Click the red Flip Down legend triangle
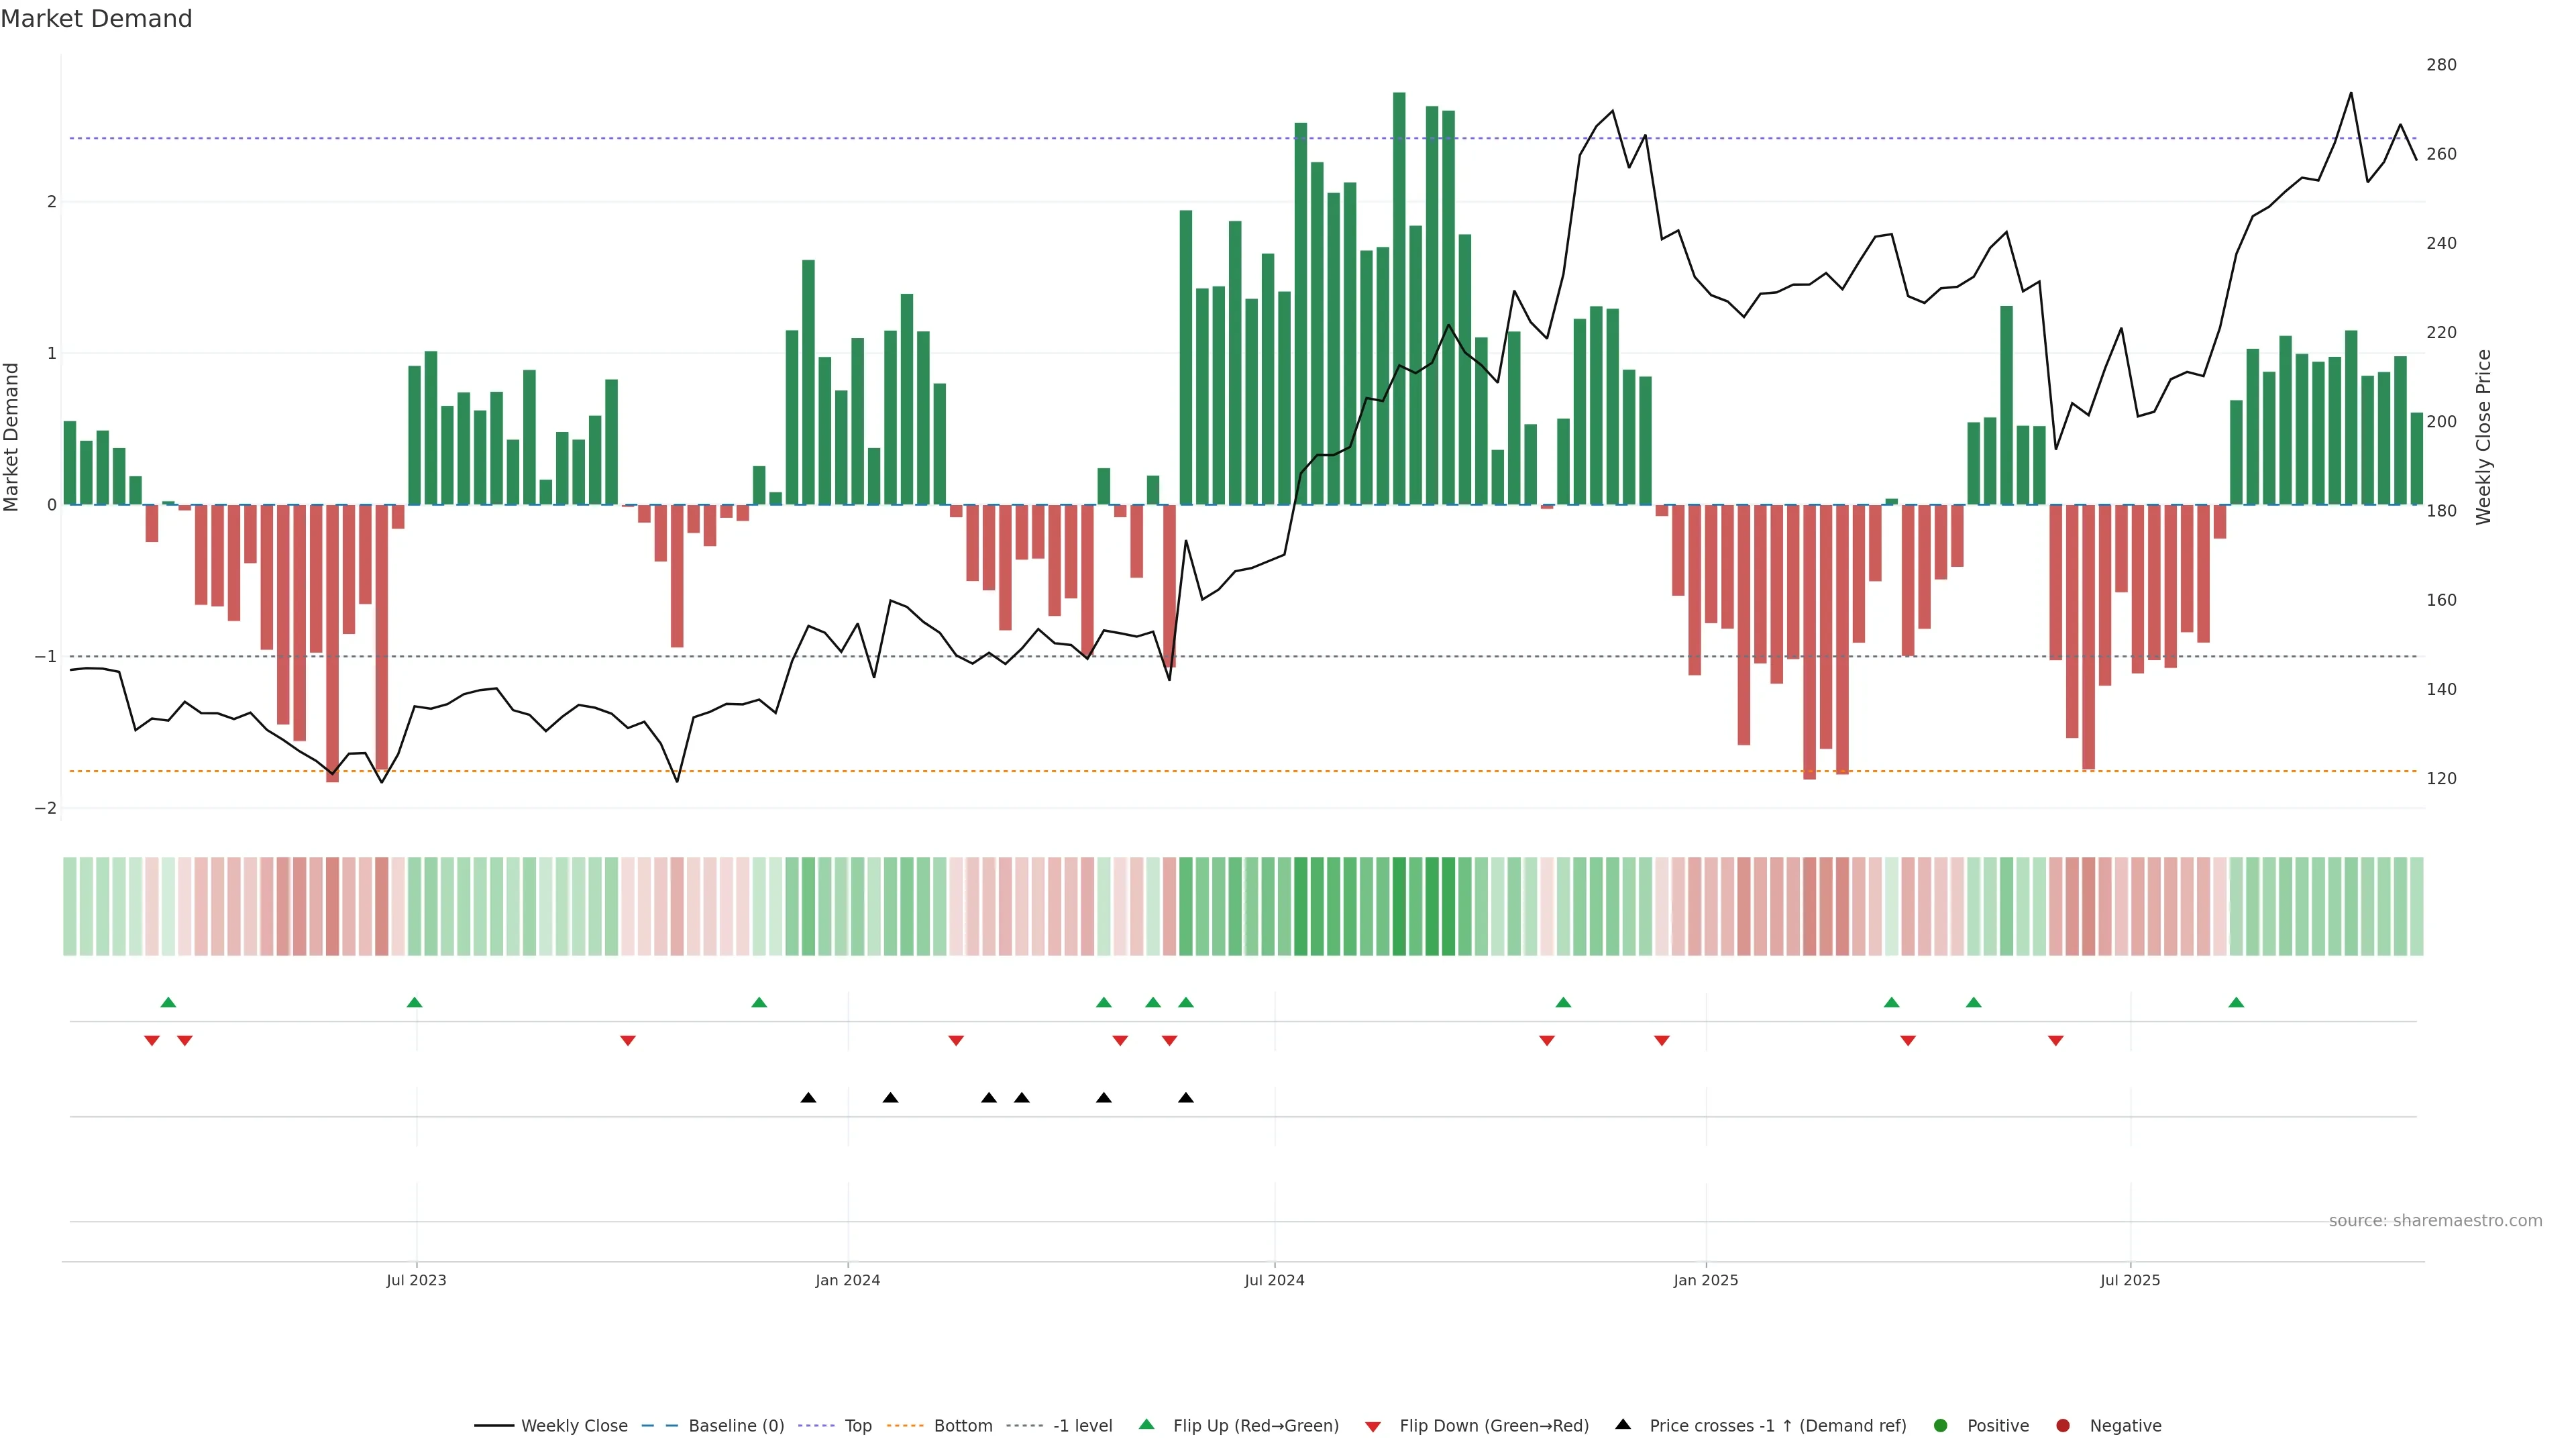This screenshot has height=1449, width=2576. [x=1373, y=1427]
